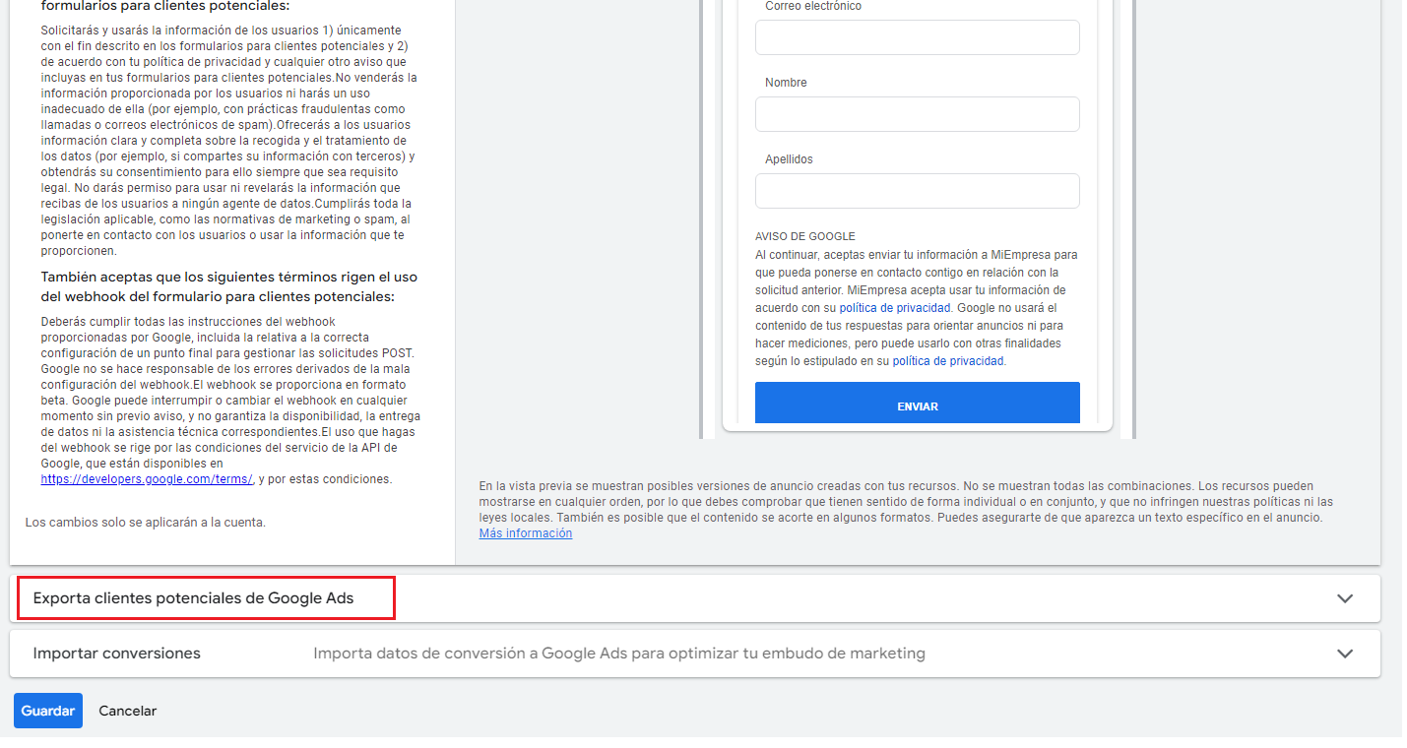Click the Correo electrónico field label

click(812, 6)
